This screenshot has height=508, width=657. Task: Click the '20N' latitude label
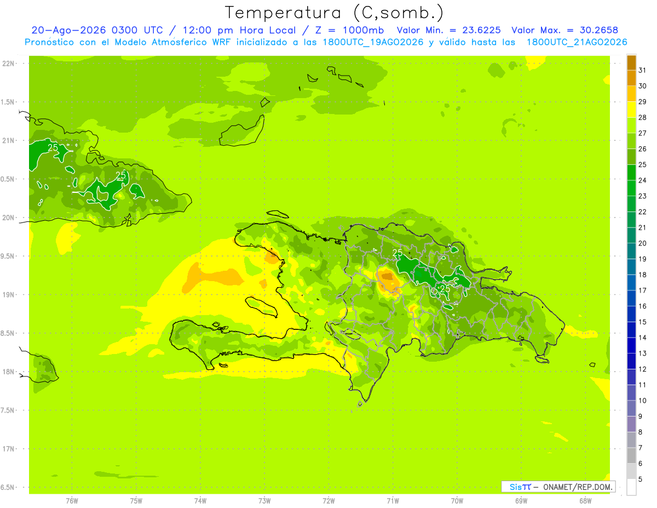[9, 218]
